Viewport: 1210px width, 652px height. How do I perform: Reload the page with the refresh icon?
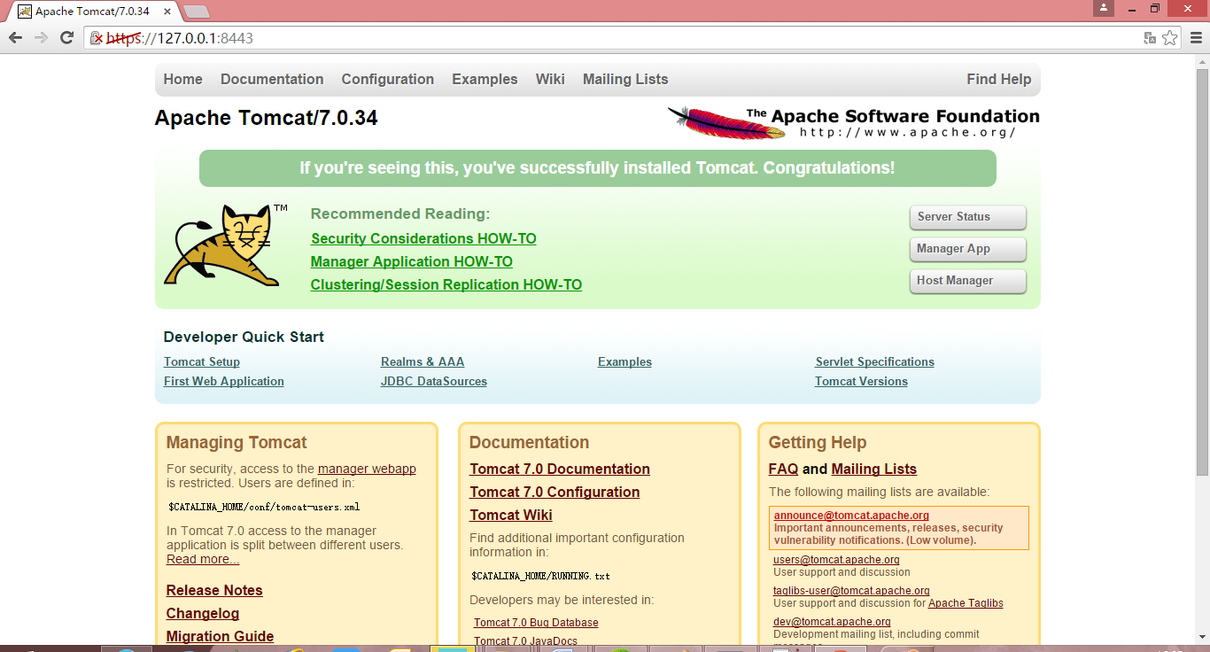pos(66,38)
